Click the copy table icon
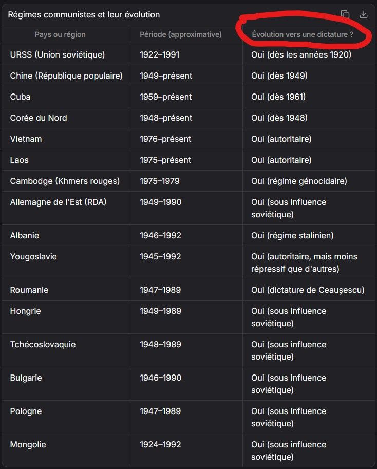Screen dimensions: 377x469 [x=345, y=14]
